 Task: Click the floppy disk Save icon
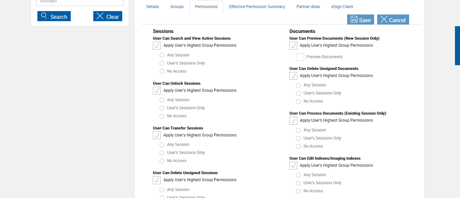(x=354, y=19)
